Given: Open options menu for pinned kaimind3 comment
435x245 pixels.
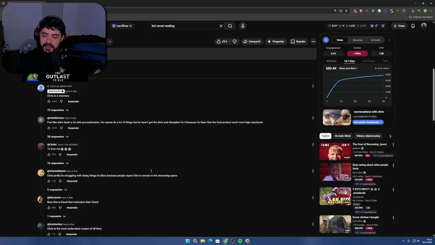Looking at the screenshot, I should coord(313,86).
